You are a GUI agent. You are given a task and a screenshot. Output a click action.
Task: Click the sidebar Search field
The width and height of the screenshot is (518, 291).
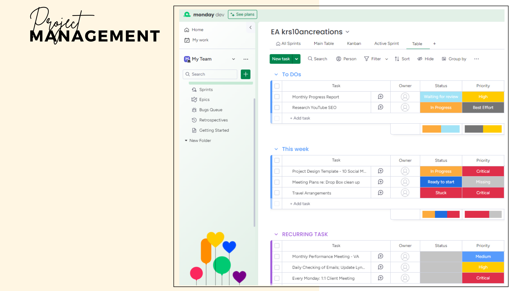(210, 74)
